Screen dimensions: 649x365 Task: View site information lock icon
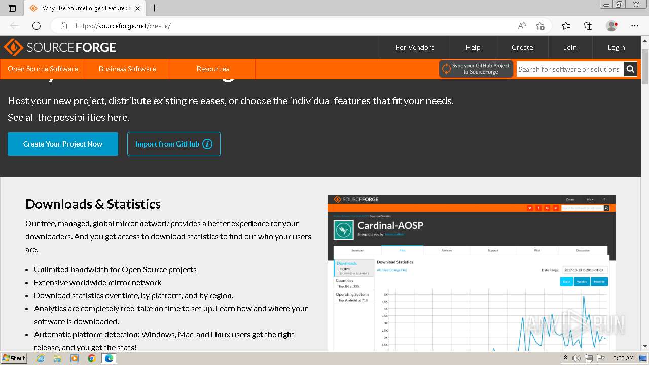[x=64, y=26]
